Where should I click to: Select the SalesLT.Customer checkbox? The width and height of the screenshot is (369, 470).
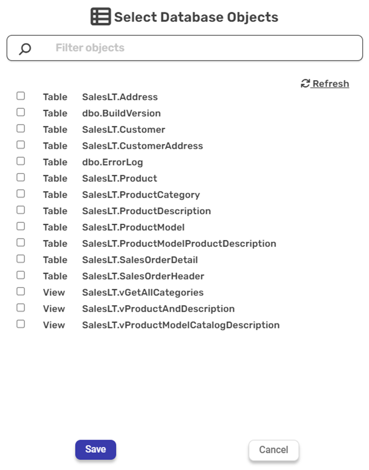coord(21,128)
